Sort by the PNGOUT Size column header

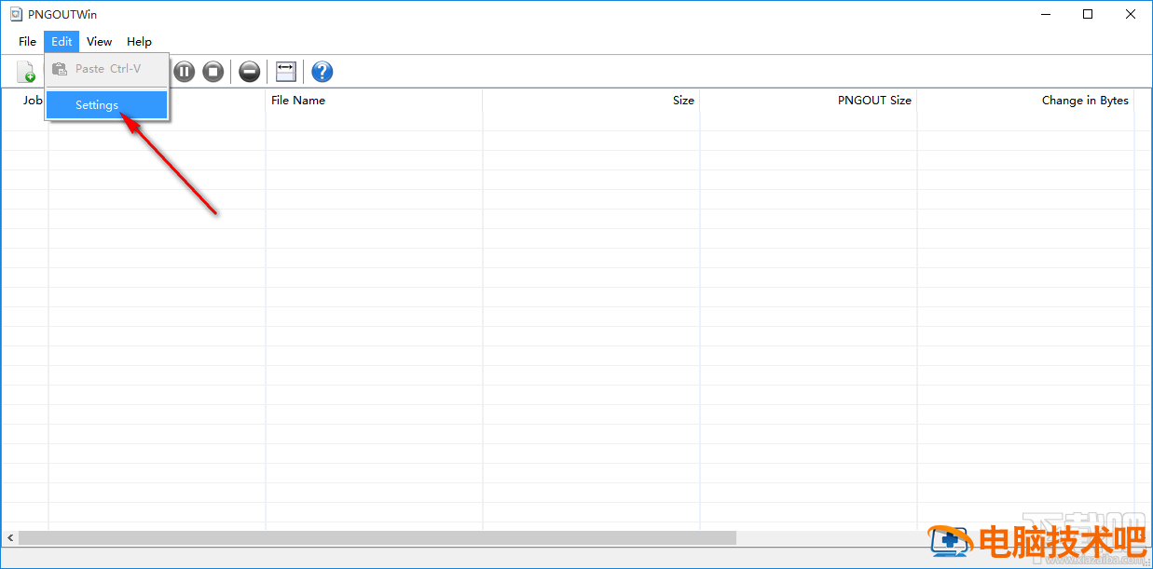click(x=808, y=101)
